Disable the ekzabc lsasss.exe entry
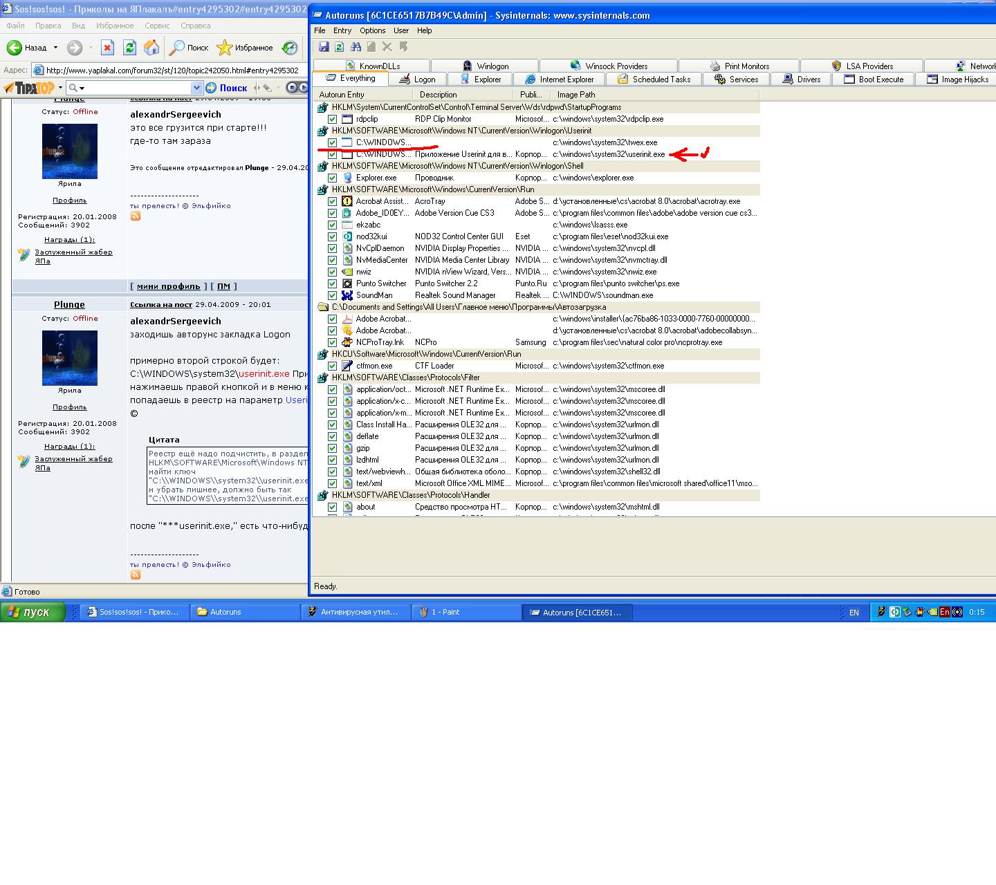996x885 pixels. pyautogui.click(x=333, y=225)
